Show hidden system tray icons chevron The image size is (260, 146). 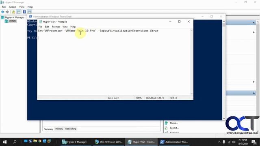(x=219, y=142)
